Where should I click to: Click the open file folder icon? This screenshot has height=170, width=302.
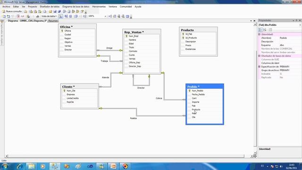[x=50, y=11]
